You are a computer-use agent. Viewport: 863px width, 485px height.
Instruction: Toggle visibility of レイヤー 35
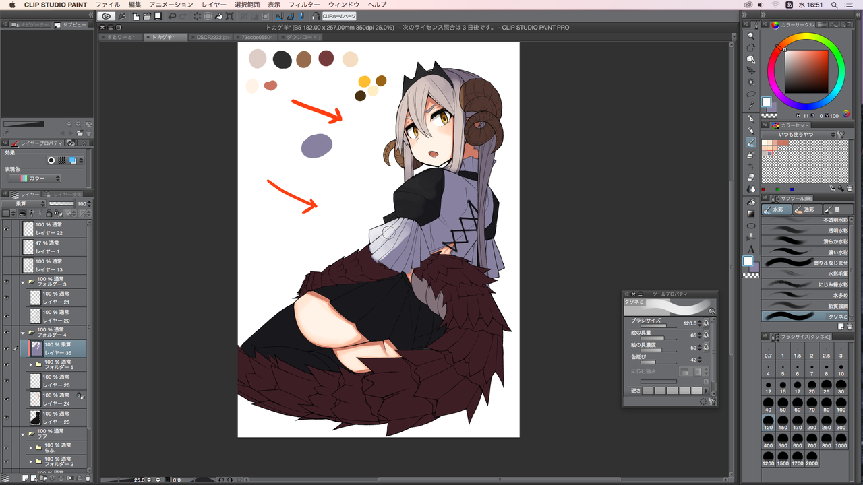[6, 348]
